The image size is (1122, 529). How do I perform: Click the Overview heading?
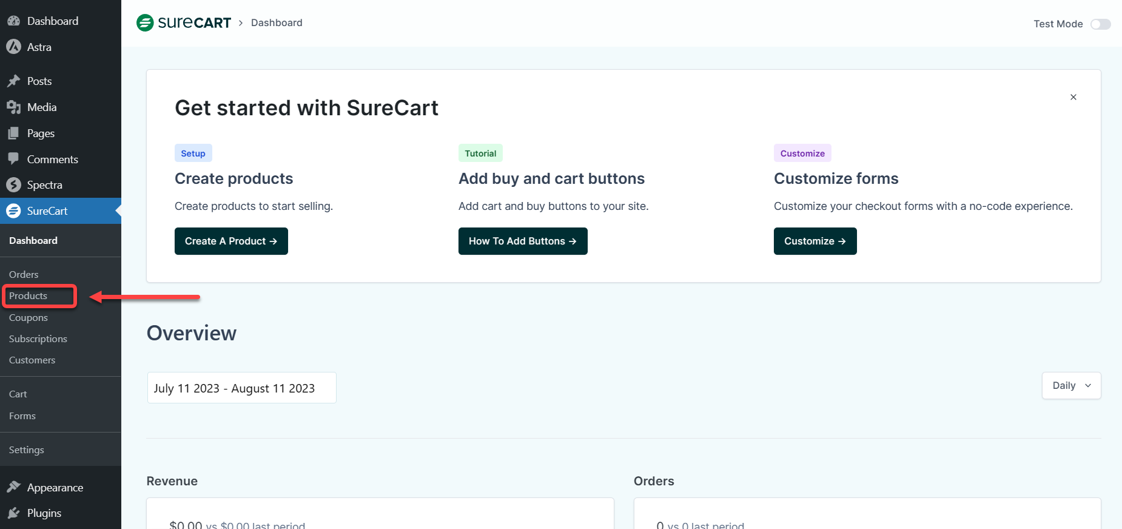pyautogui.click(x=192, y=333)
